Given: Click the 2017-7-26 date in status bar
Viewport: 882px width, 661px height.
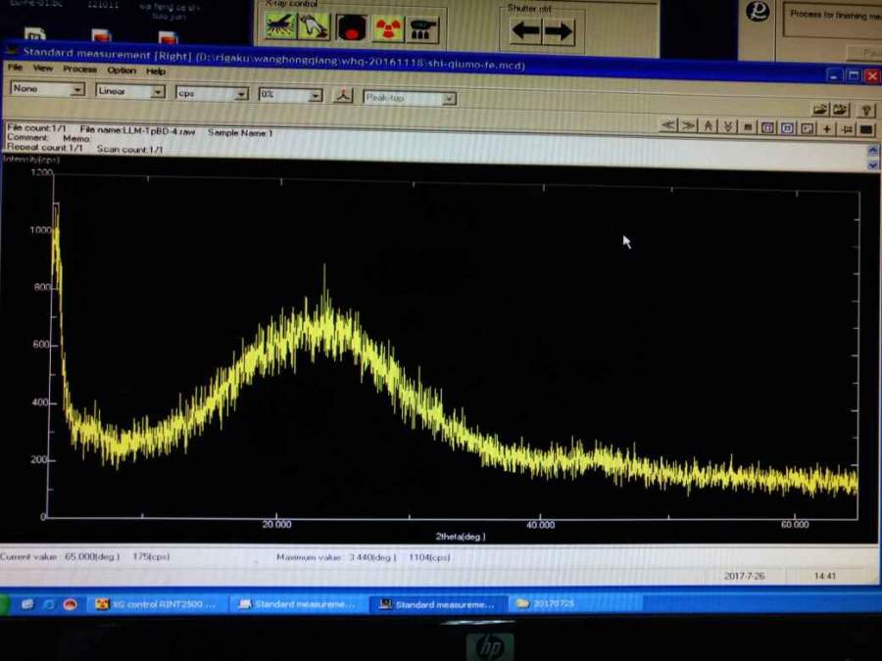Looking at the screenshot, I should 744,576.
